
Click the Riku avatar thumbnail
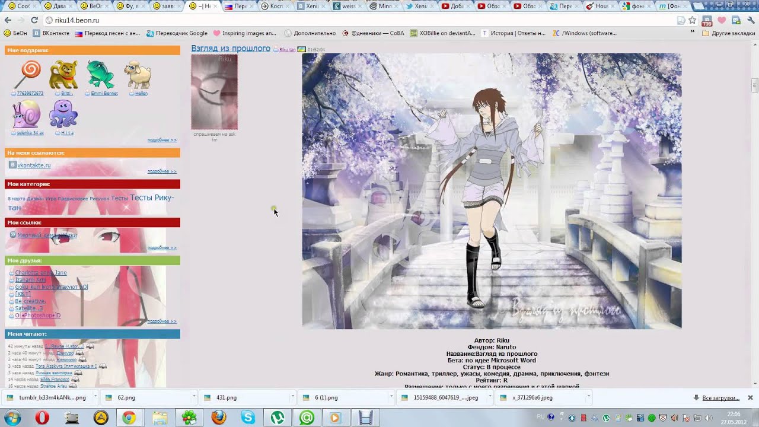point(214,92)
